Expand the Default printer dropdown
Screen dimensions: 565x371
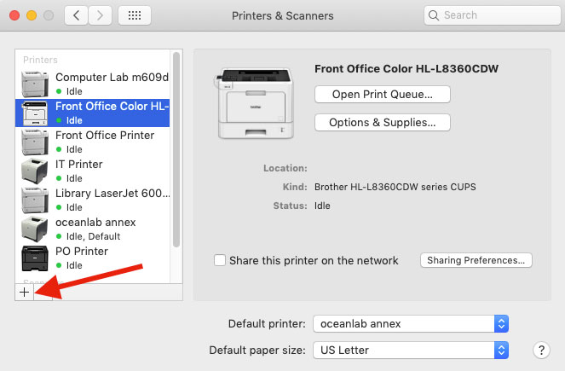411,324
